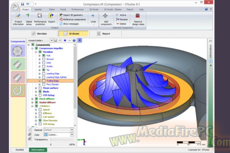Click the Information status tab
Viewport: 230px width, 153px height.
coord(38,150)
